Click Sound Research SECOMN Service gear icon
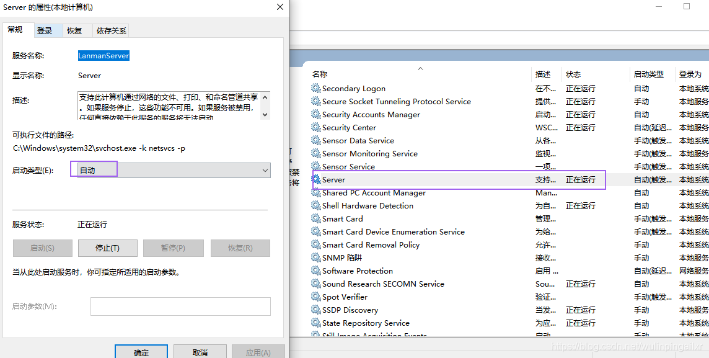 [315, 284]
